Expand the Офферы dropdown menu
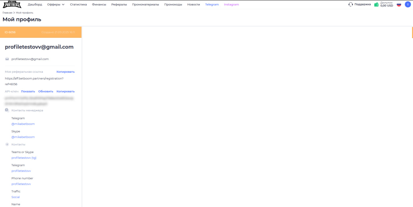The width and height of the screenshot is (413, 207). pyautogui.click(x=56, y=5)
